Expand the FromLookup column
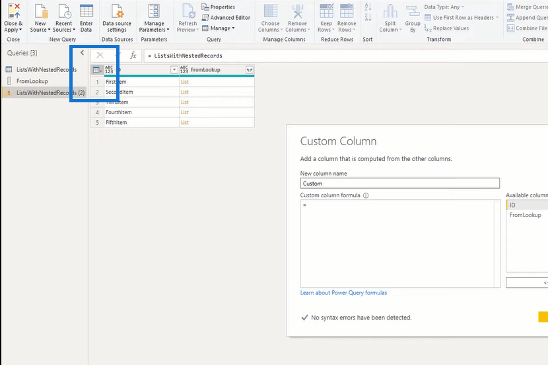 (x=249, y=70)
